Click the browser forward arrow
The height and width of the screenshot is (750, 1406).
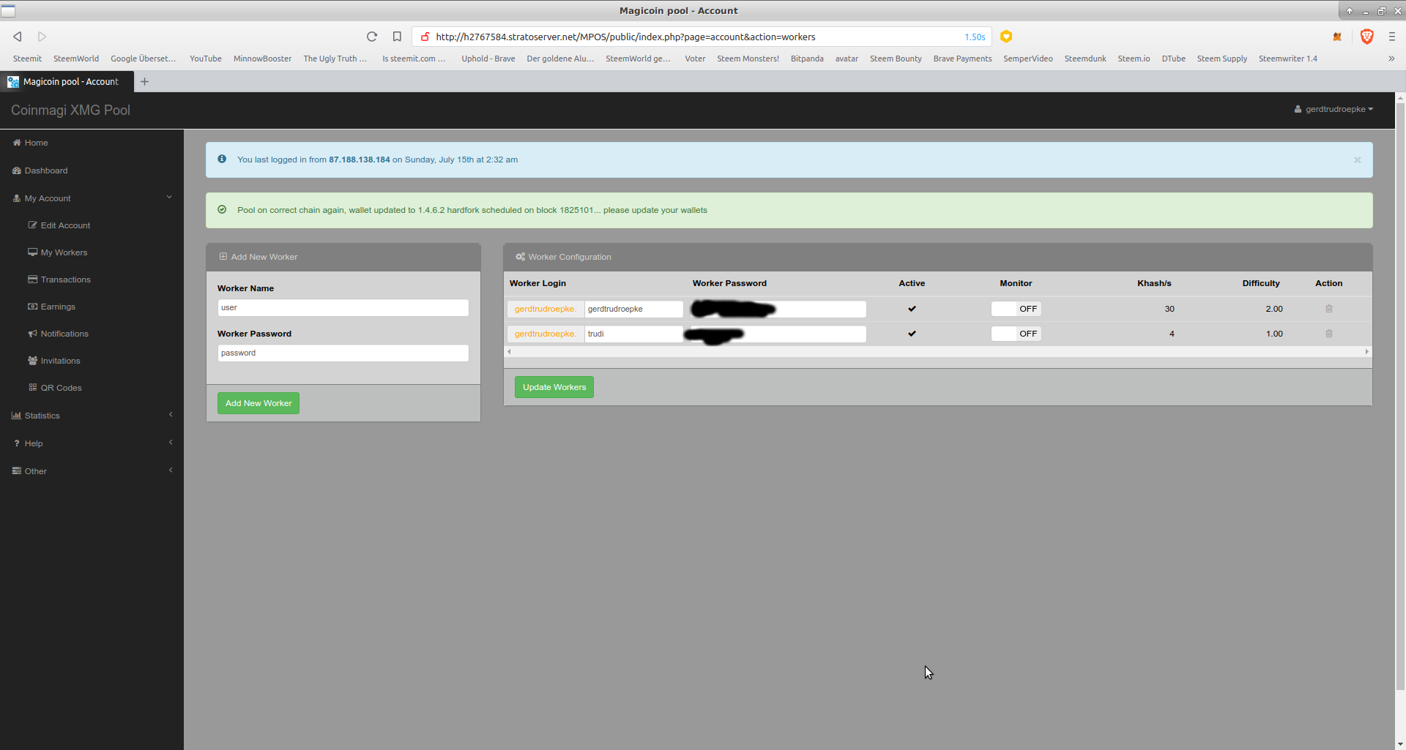coord(42,37)
